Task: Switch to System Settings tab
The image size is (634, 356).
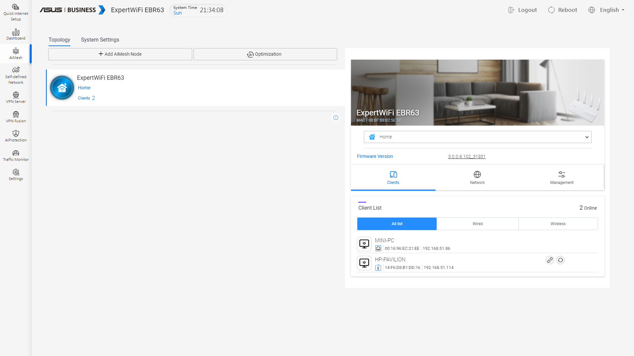Action: 100,40
